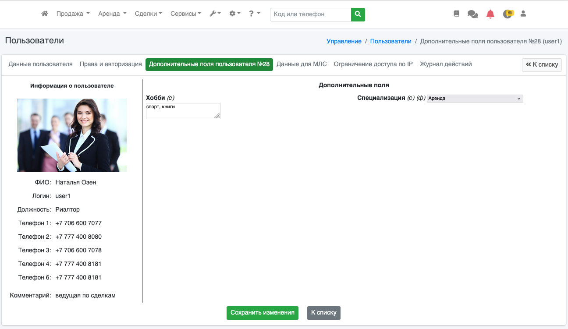This screenshot has width=568, height=329.
Task: Open the question mark help menu
Action: pos(254,14)
